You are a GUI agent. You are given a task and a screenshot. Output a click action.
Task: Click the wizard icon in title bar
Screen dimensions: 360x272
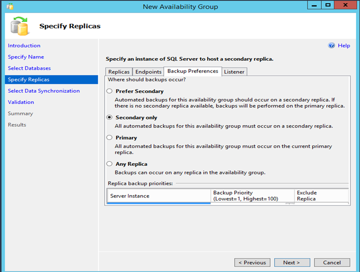(10, 6)
